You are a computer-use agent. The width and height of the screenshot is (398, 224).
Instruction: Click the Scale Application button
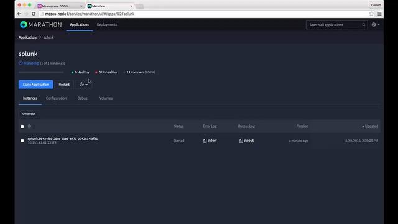(36, 85)
